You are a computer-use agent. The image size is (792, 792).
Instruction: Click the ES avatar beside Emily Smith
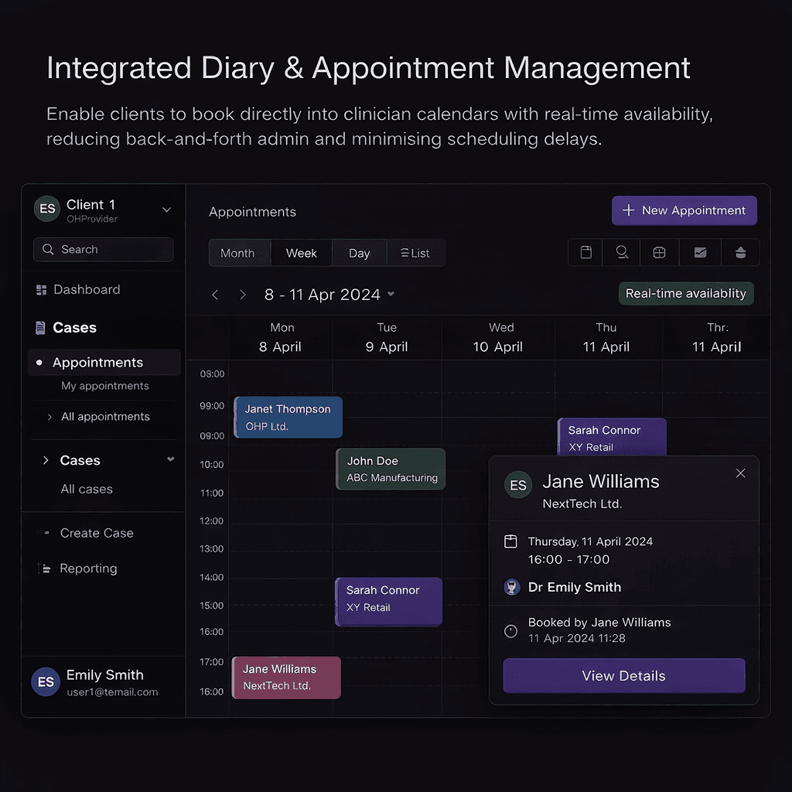point(46,682)
